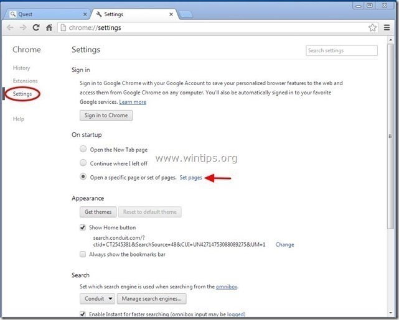Toggle Show Home button checkbox

(83, 227)
